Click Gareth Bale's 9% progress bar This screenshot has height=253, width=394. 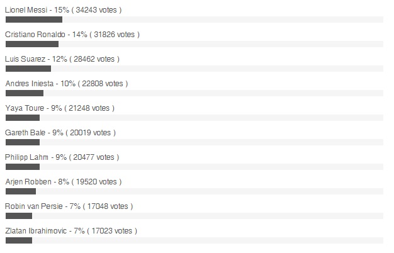(x=22, y=142)
